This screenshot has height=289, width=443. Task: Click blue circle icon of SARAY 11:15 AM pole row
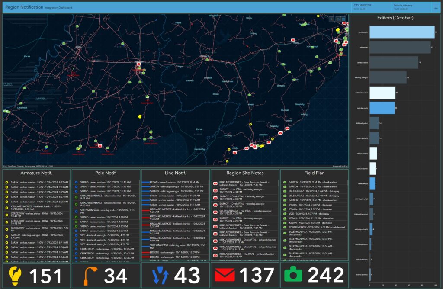pos(76,182)
